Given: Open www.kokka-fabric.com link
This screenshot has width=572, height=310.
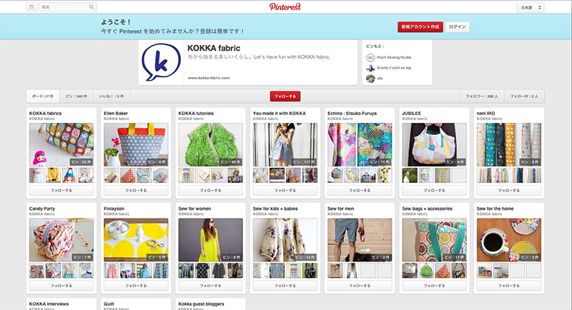Looking at the screenshot, I should point(209,78).
